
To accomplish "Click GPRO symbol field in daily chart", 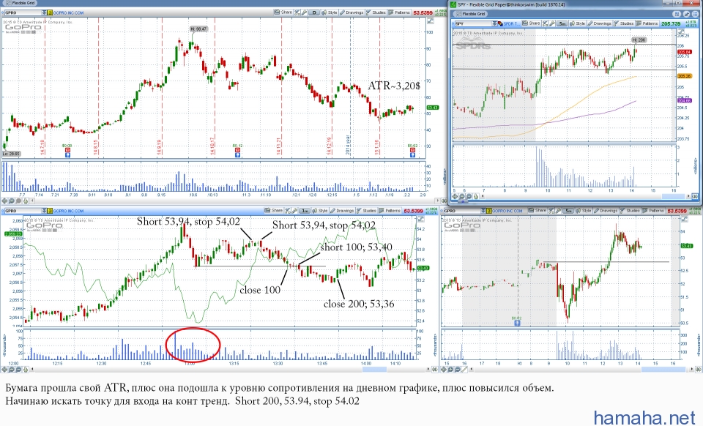I will tap(23, 12).
